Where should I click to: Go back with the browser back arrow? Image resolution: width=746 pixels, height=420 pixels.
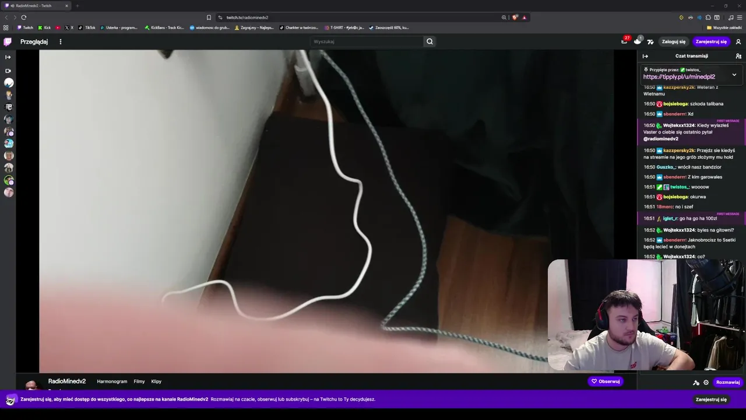click(x=6, y=17)
